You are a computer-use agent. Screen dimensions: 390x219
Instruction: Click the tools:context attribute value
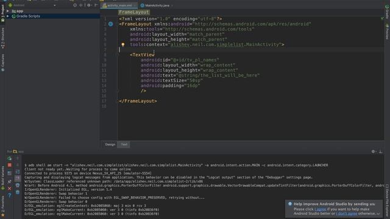pyautogui.click(x=225, y=44)
